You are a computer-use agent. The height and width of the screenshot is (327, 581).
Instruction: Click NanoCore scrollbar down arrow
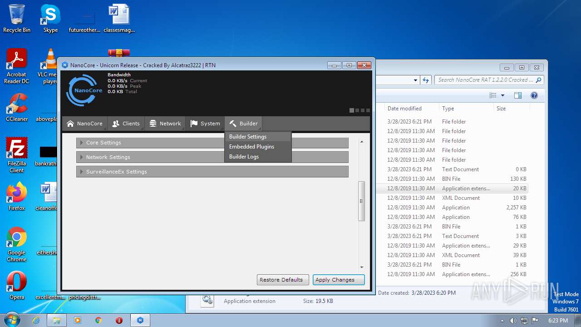(362, 268)
